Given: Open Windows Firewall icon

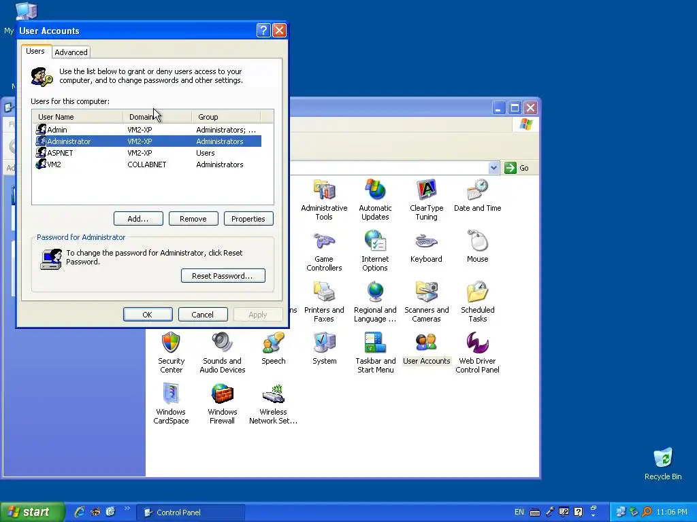Looking at the screenshot, I should (223, 404).
